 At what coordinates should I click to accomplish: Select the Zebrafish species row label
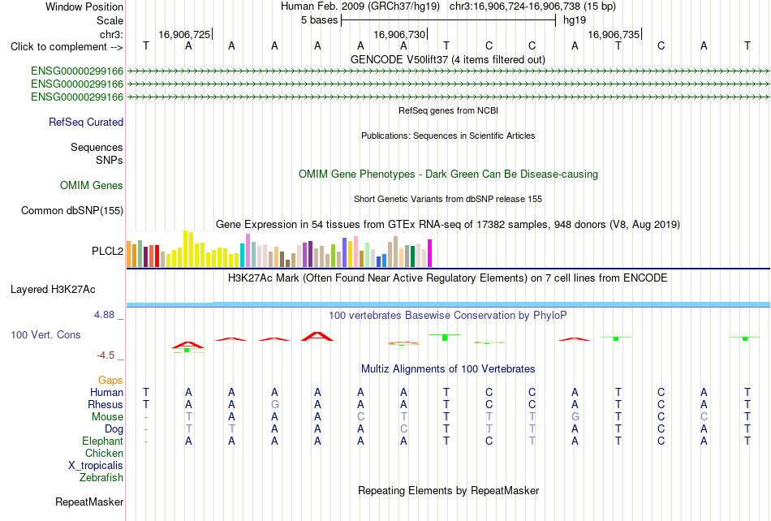[101, 477]
